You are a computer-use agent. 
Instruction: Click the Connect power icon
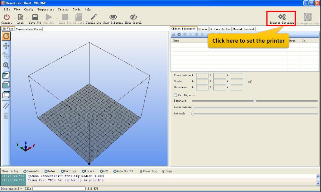click(x=6, y=17)
